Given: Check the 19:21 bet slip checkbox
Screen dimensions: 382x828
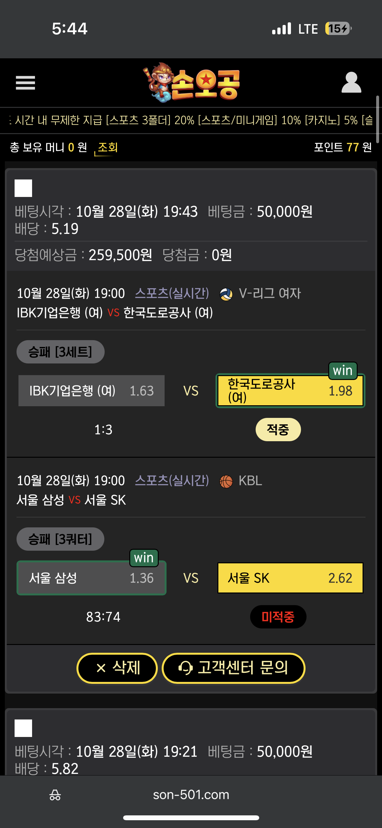Looking at the screenshot, I should [x=23, y=728].
